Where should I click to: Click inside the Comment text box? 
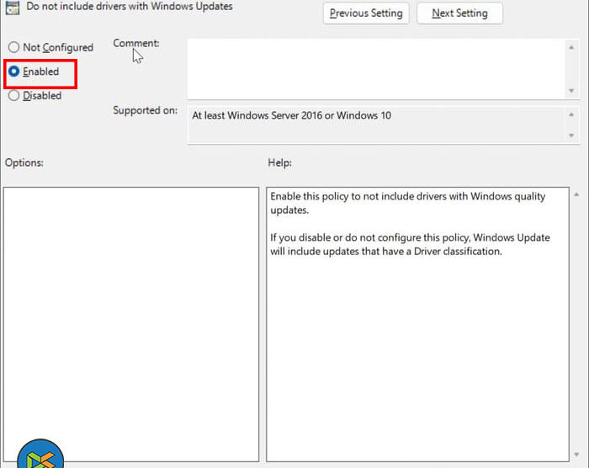point(376,69)
